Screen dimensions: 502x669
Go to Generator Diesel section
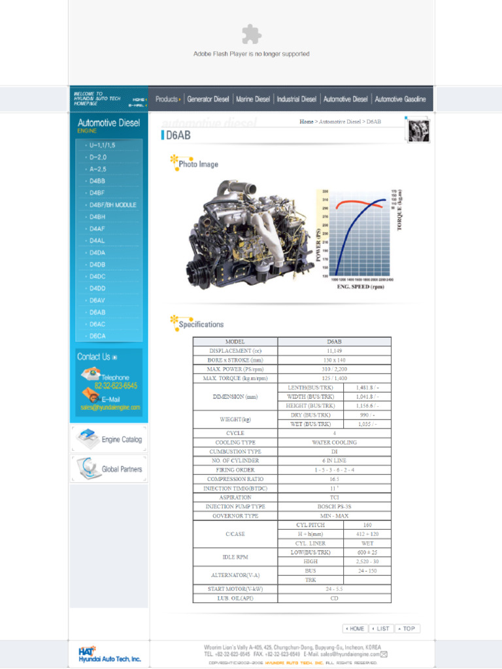(x=208, y=99)
